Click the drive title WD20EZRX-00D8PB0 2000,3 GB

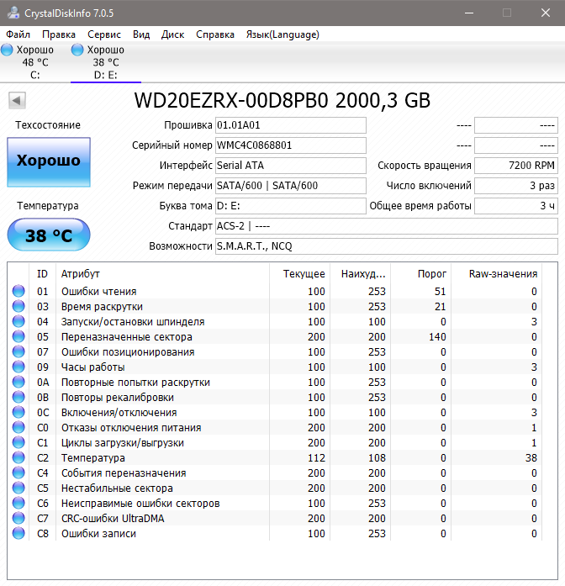coord(282,100)
